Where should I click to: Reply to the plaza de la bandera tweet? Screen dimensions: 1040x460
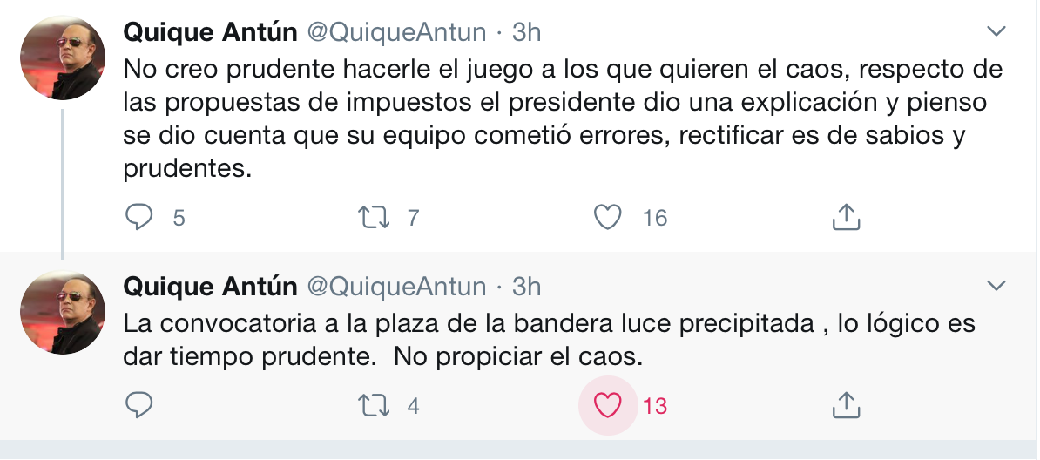click(139, 405)
